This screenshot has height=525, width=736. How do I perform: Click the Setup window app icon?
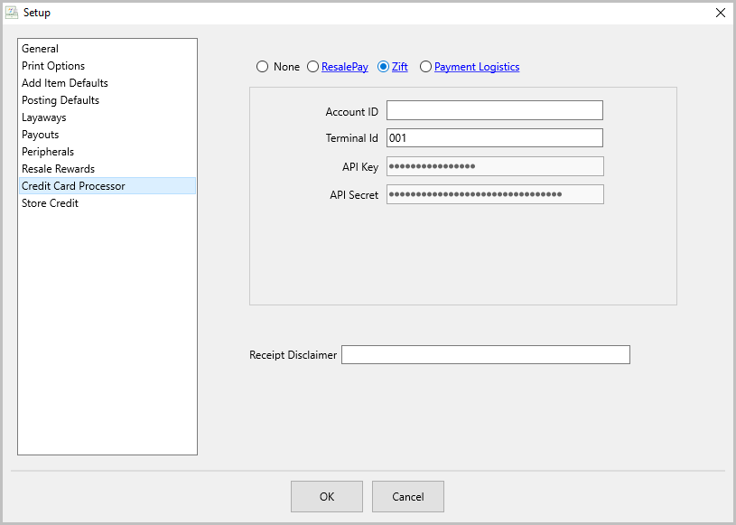click(12, 13)
